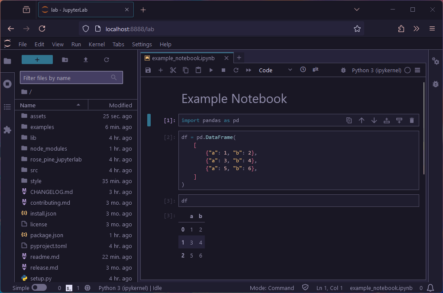This screenshot has height=293, width=443.
Task: Open the Edit menu
Action: point(39,44)
